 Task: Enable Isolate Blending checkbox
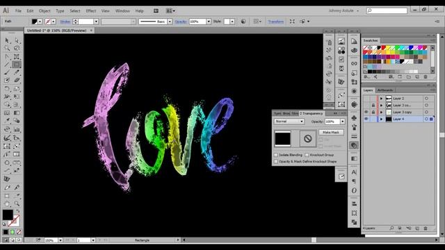click(x=276, y=155)
